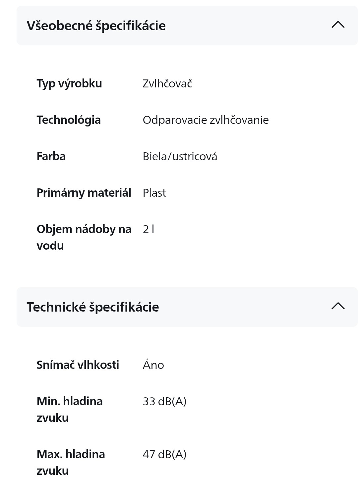This screenshot has height=495, width=358.
Task: Select the 2 l volume value
Action: tap(149, 229)
